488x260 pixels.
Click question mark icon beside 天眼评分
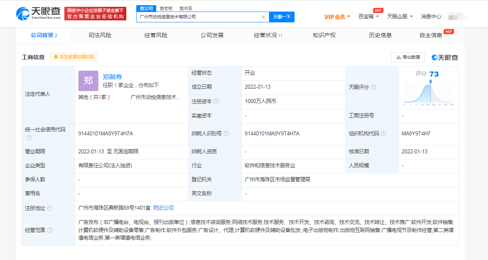[374, 87]
